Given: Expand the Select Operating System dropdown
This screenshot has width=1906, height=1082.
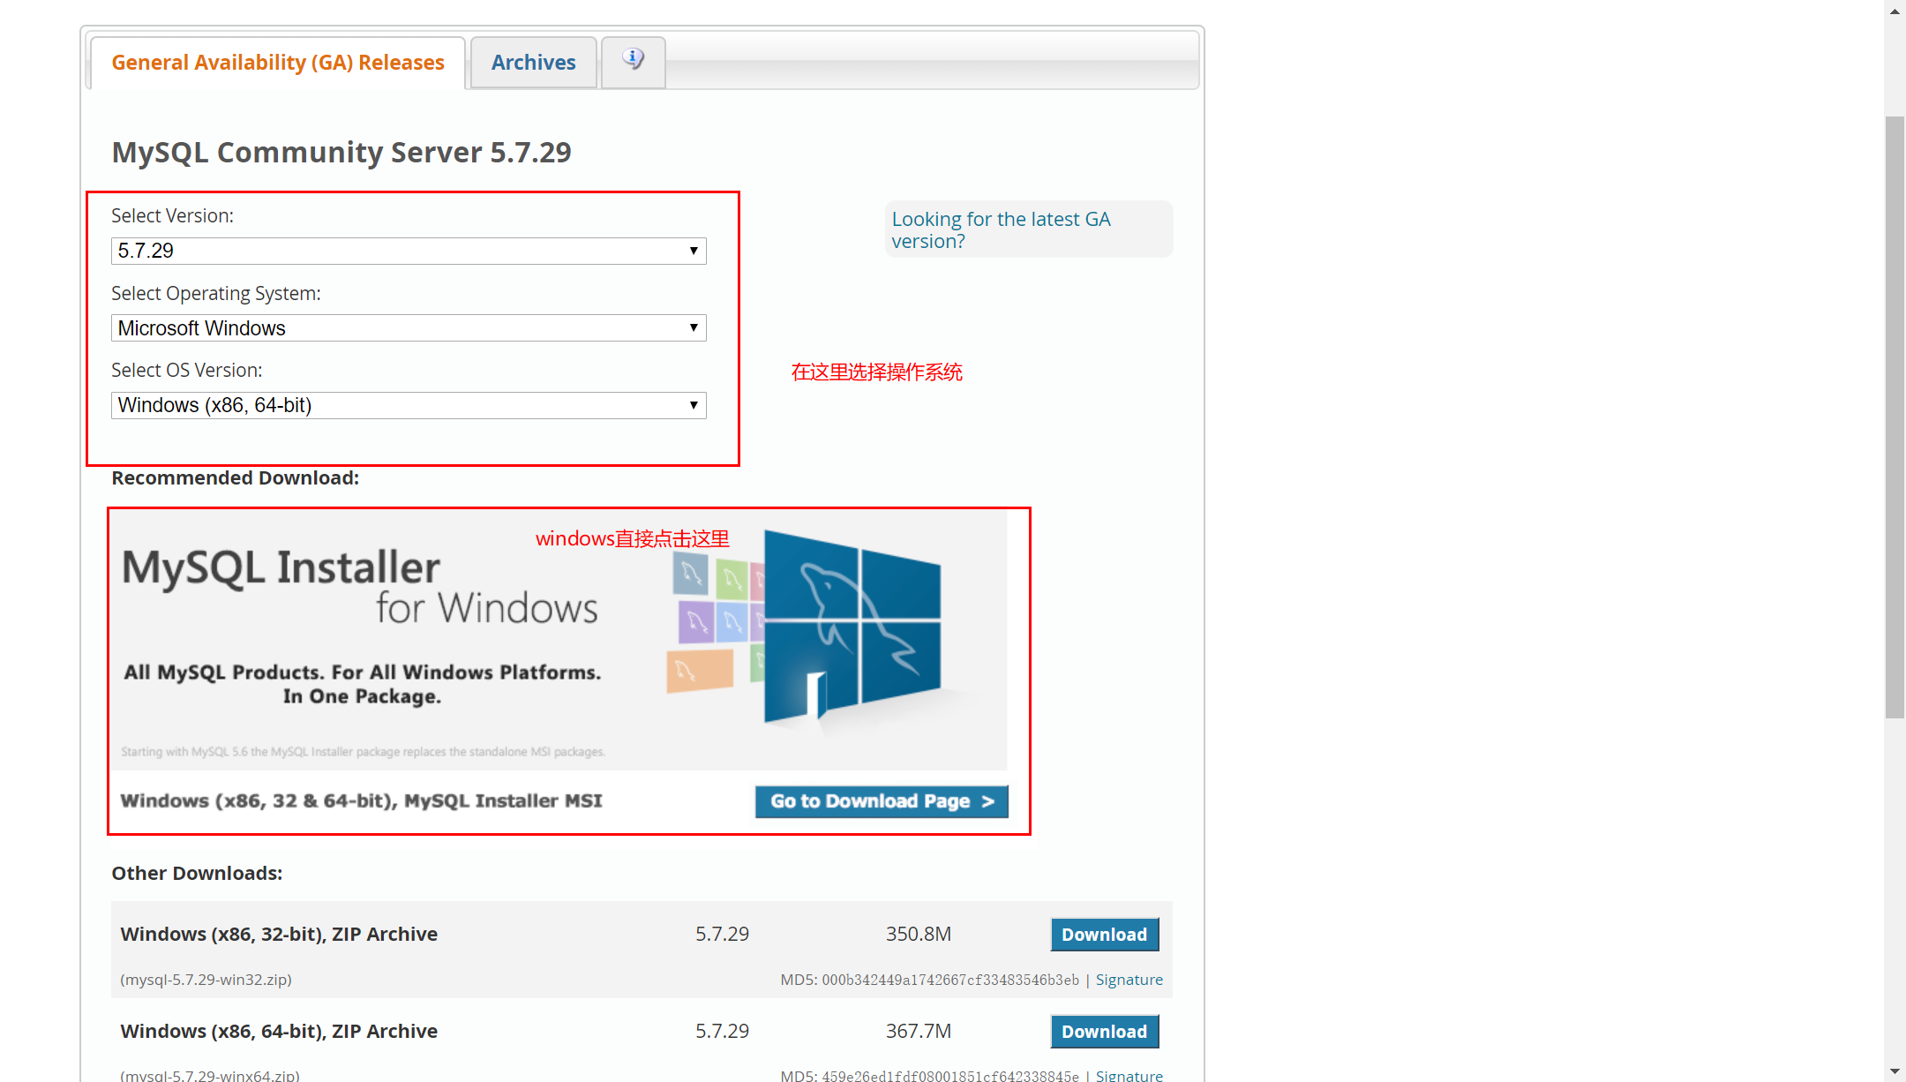Looking at the screenshot, I should 409,328.
